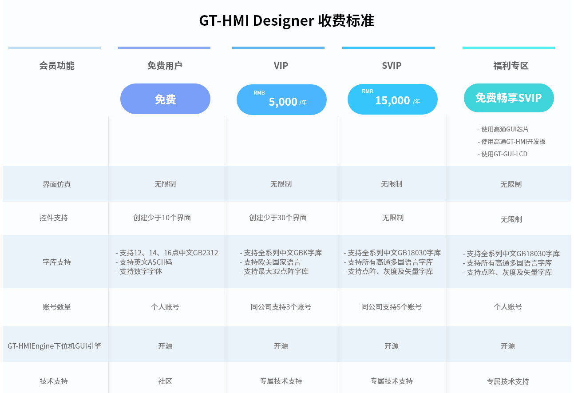Click the 界面仿真 row label
574x393 pixels.
click(57, 184)
